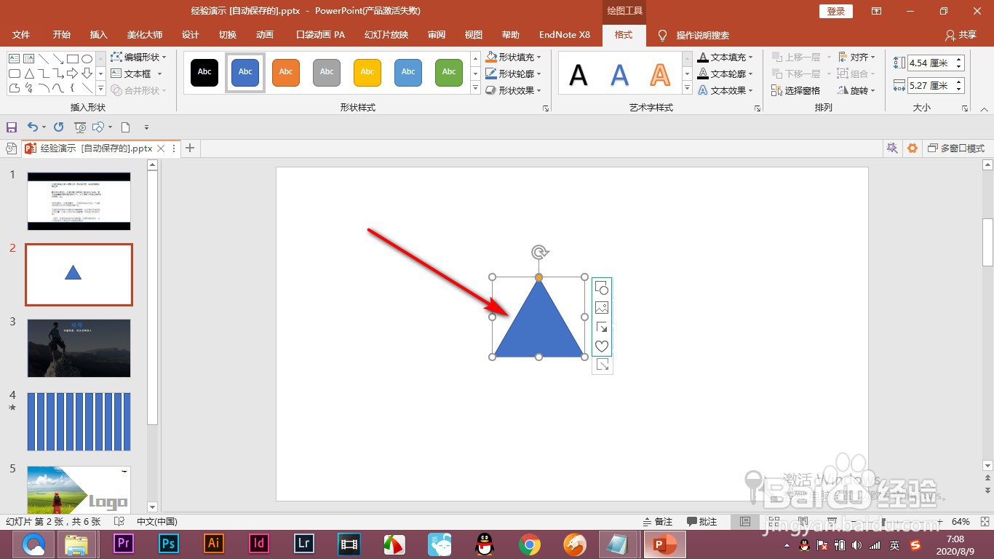Expand the shape styles gallery
Viewport: 994px width, 559px height.
click(x=475, y=89)
